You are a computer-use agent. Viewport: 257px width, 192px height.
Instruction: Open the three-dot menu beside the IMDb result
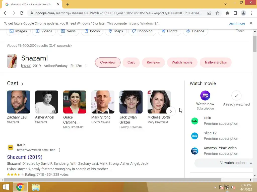click(x=59, y=150)
